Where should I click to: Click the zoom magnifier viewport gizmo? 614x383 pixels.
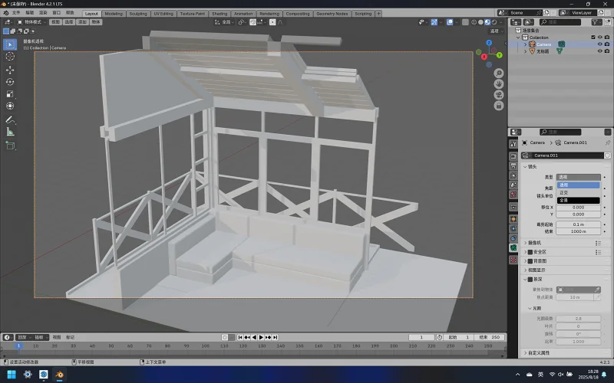[x=498, y=73]
